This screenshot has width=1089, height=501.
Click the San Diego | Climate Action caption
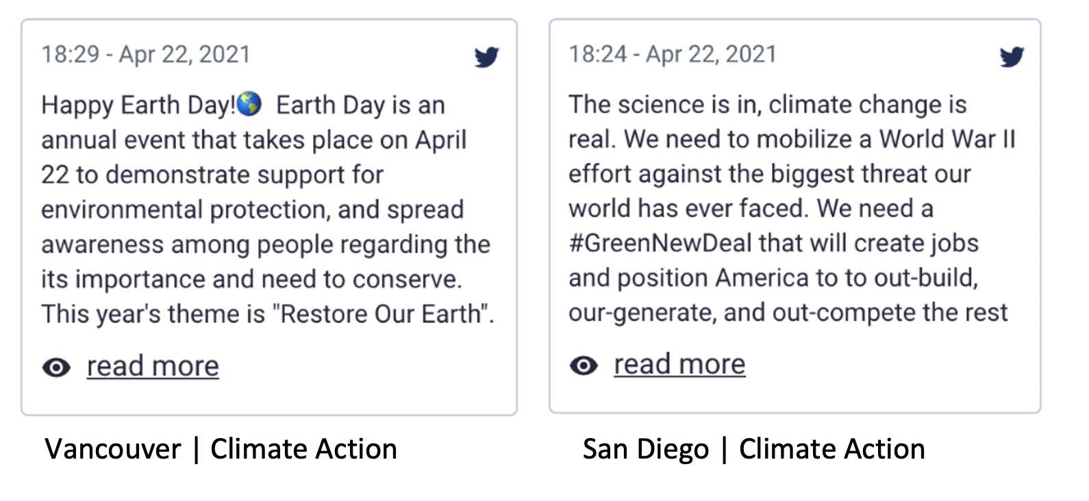point(753,449)
